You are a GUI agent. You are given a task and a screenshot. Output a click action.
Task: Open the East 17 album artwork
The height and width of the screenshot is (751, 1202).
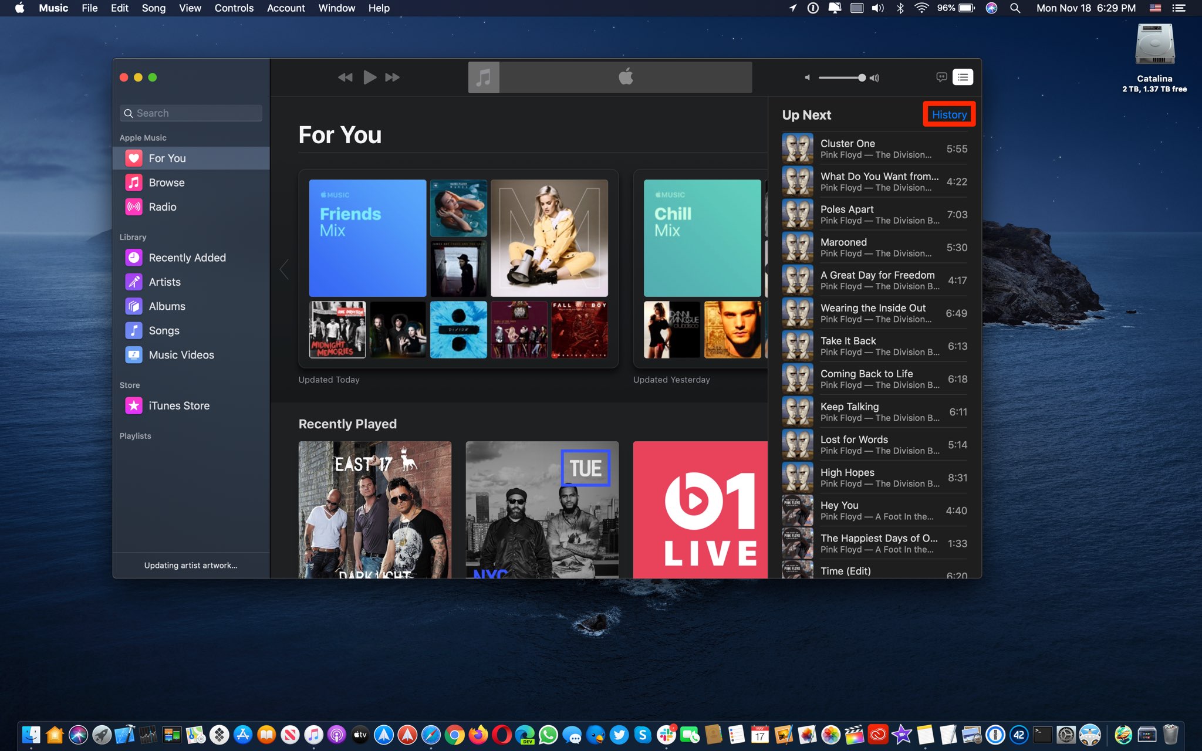pyautogui.click(x=375, y=510)
